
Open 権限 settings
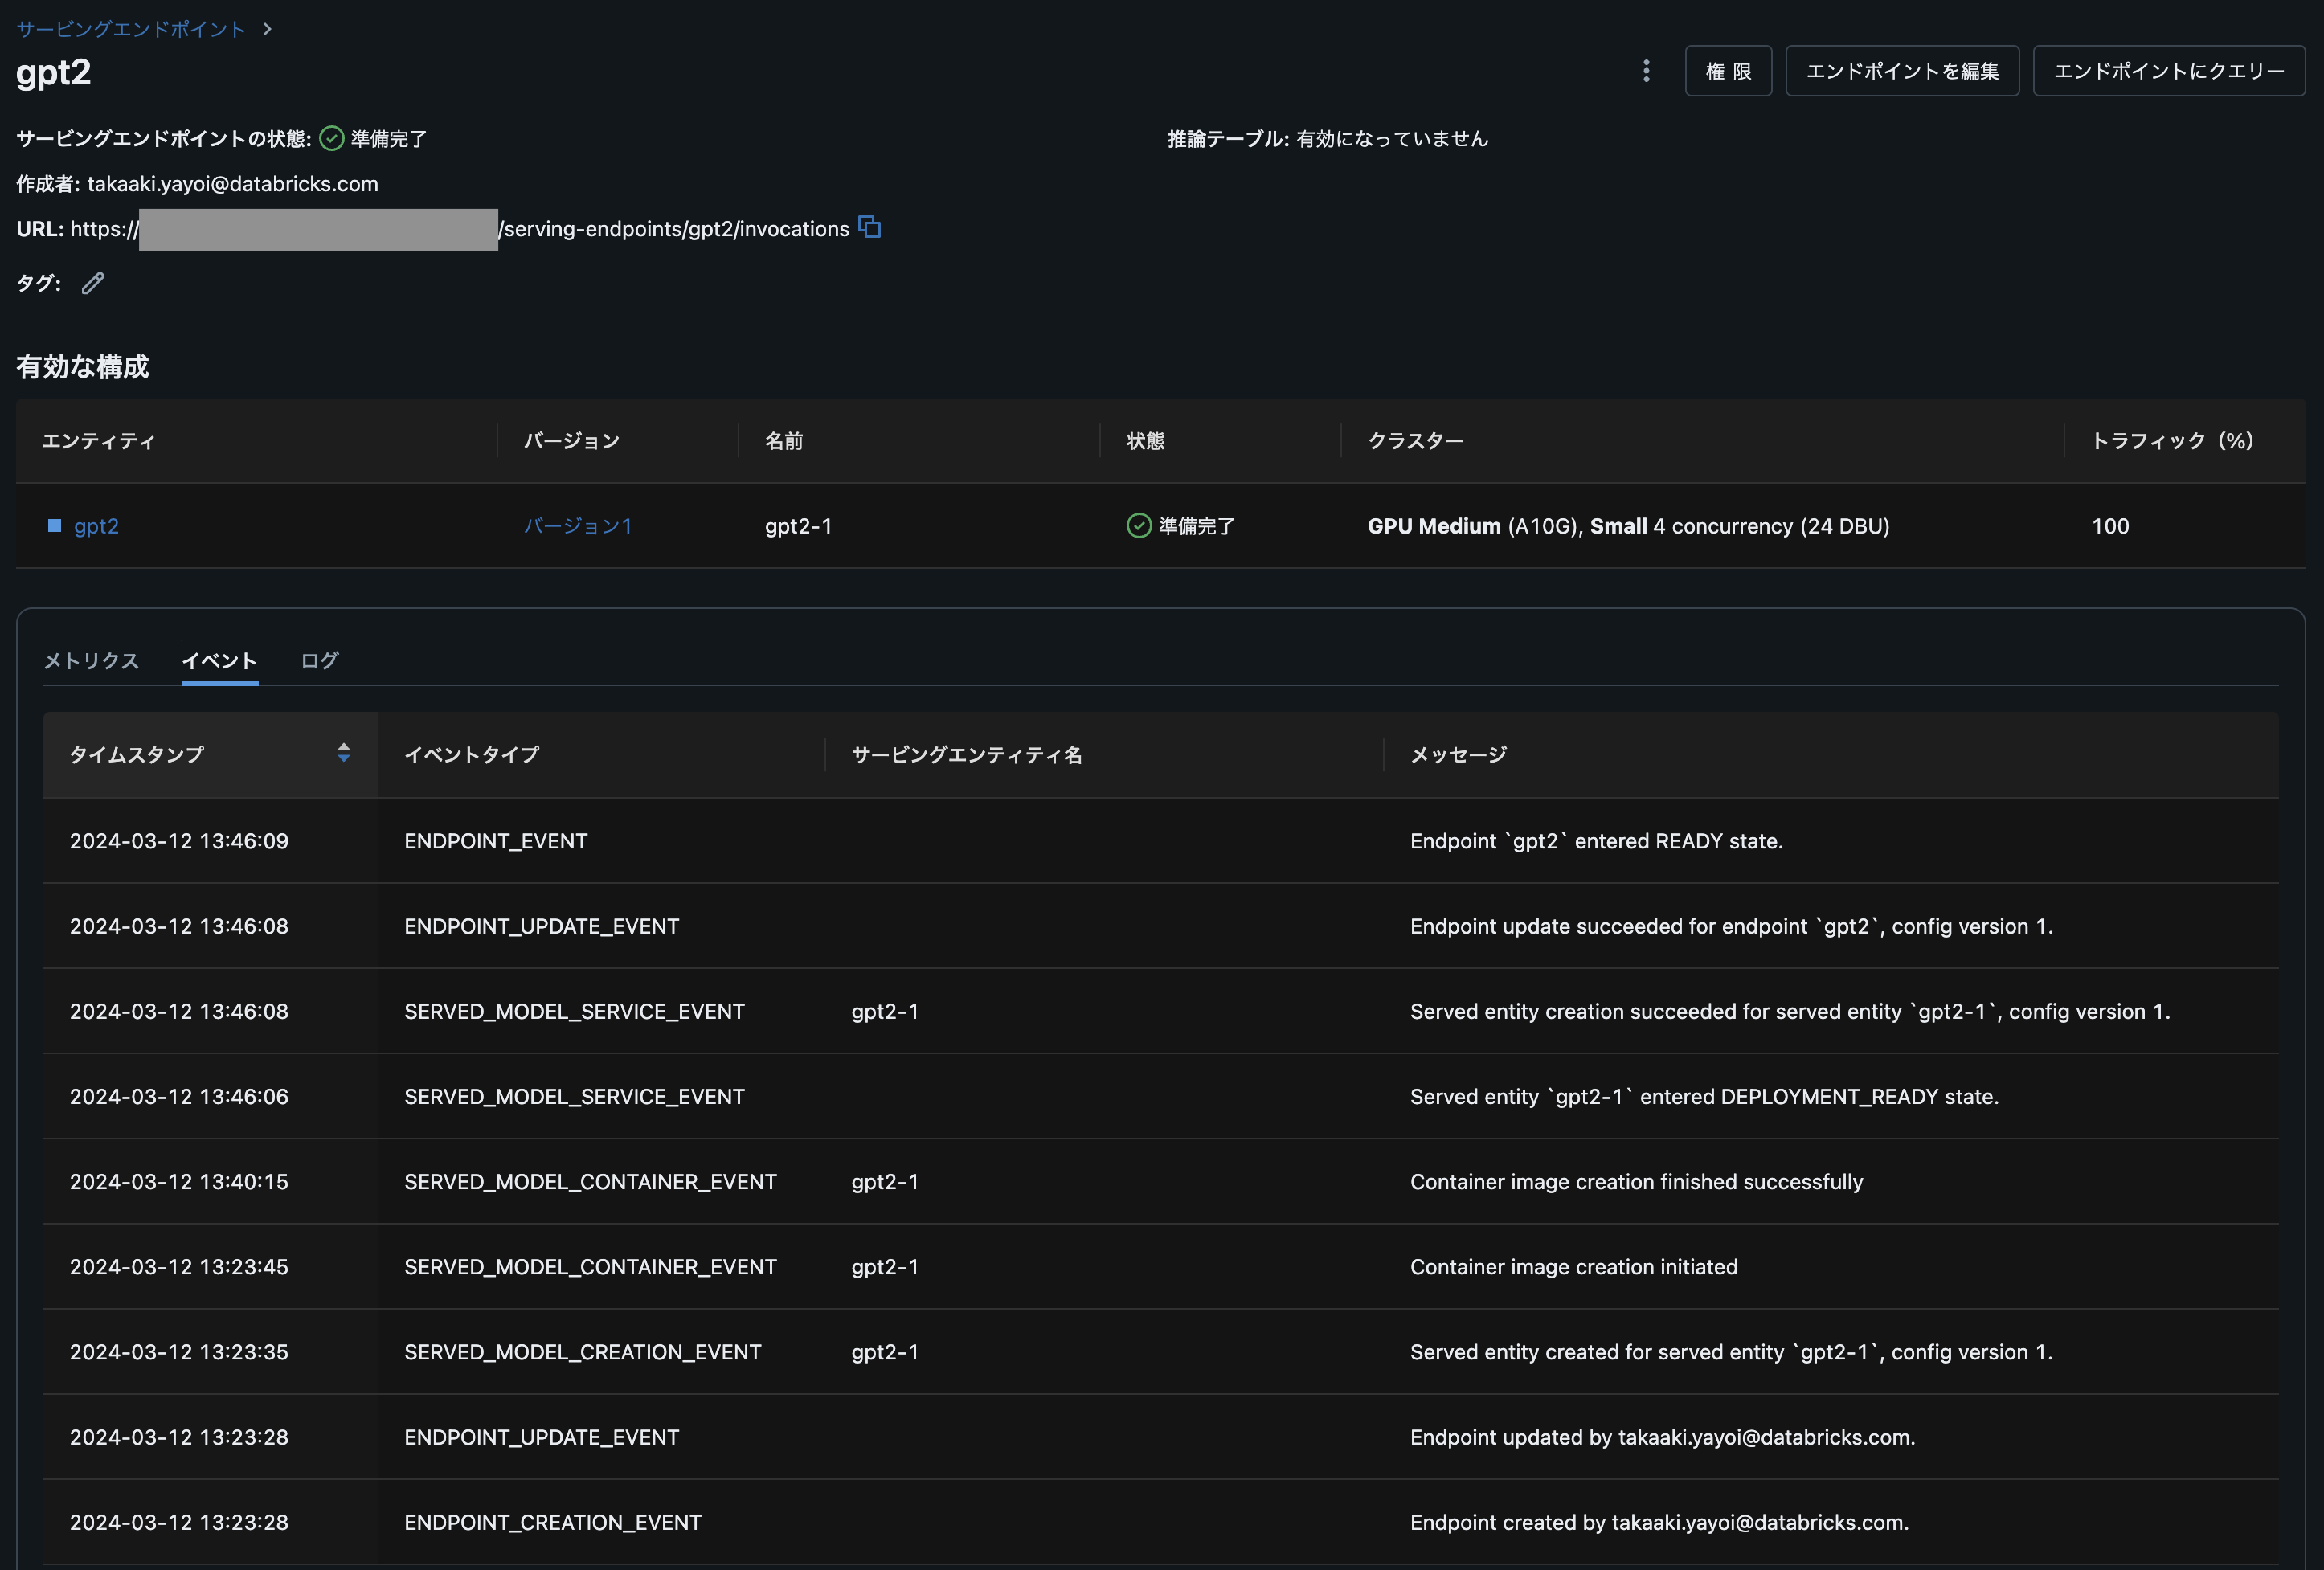coord(1728,71)
